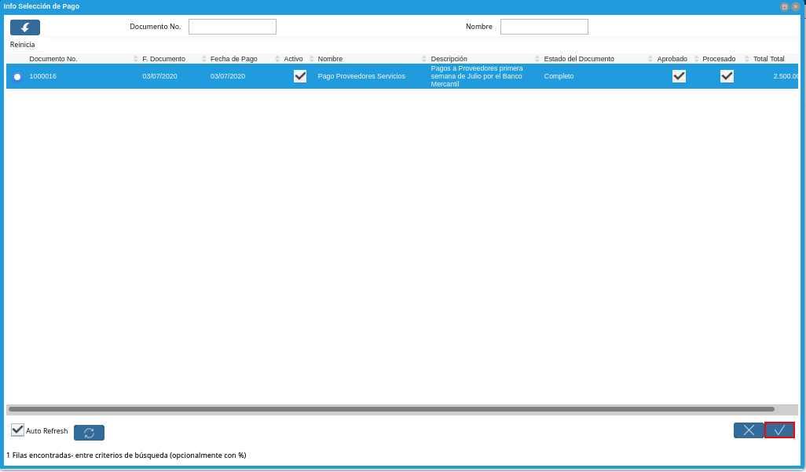Click the Total Total column header
This screenshot has height=472, width=806.
coord(769,59)
